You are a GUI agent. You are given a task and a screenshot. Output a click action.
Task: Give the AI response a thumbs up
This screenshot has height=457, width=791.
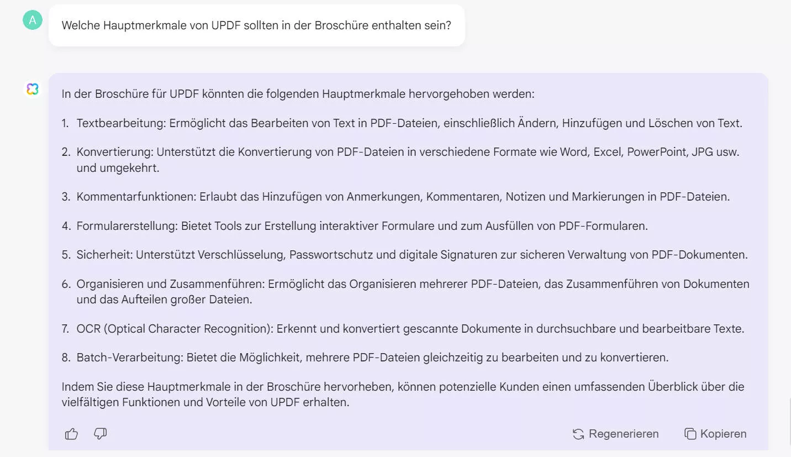[x=71, y=434]
